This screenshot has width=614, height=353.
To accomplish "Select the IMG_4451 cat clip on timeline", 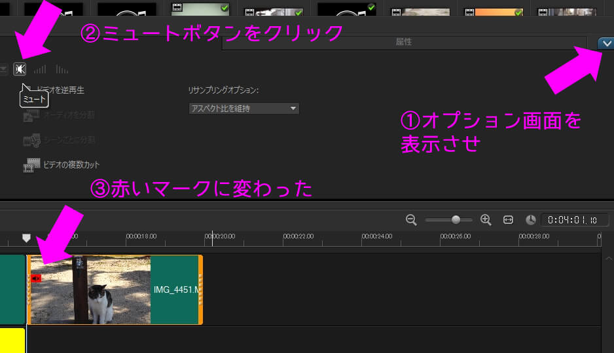I will tap(115, 289).
